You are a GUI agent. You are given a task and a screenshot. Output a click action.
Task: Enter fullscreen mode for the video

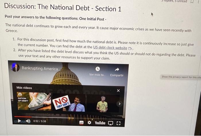click(119, 123)
